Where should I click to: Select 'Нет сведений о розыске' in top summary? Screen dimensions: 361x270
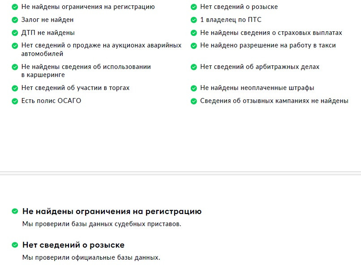239,7
